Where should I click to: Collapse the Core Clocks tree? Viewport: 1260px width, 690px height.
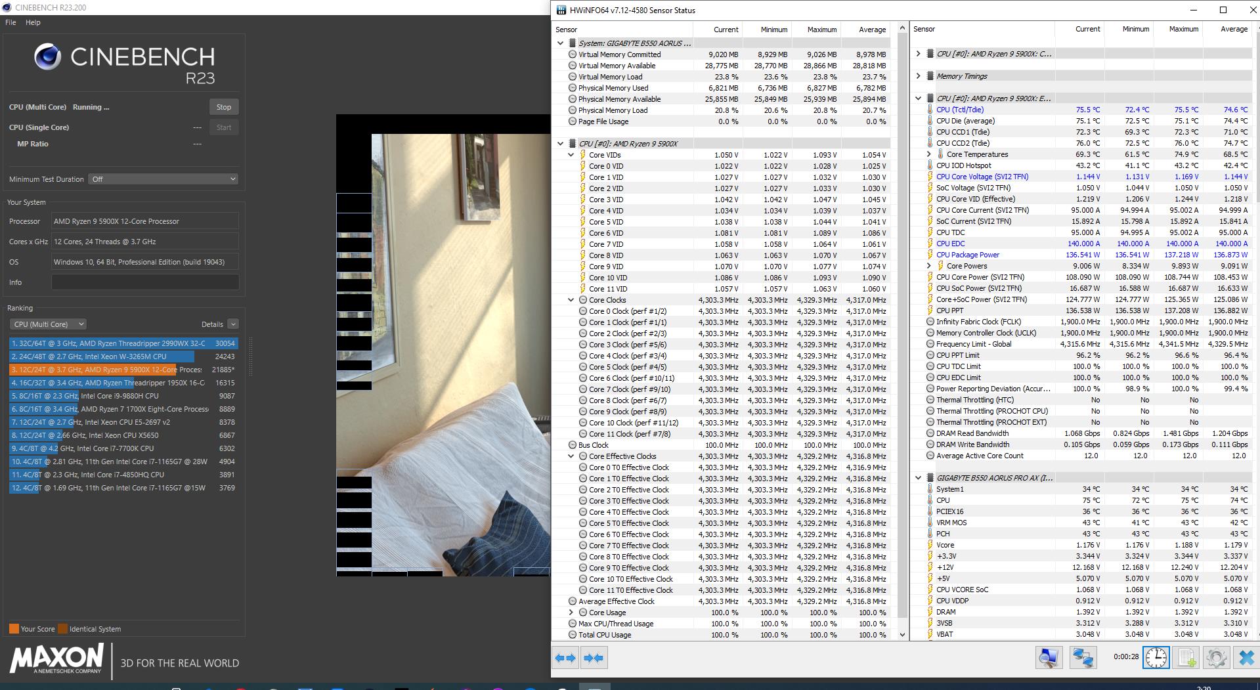coord(571,300)
